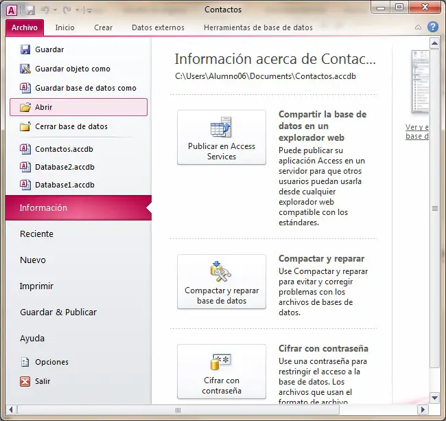Click Opciones label in backstage menu

(x=51, y=362)
